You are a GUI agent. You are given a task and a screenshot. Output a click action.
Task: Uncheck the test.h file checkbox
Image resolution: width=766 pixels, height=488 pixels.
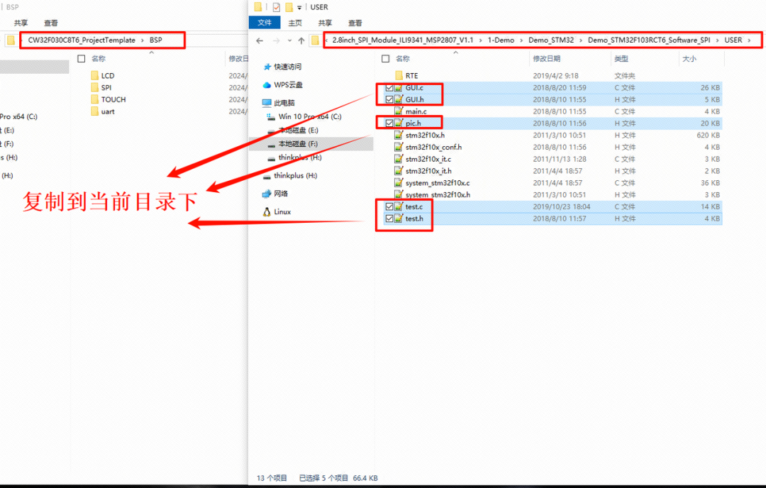pos(389,218)
